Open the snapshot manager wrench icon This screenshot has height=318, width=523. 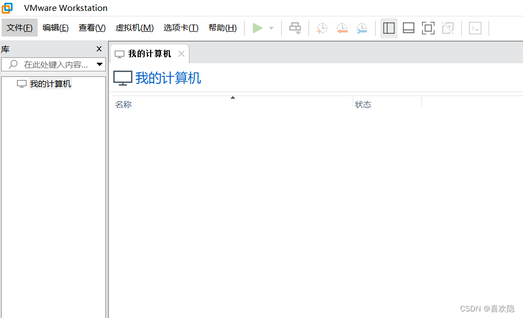click(361, 28)
